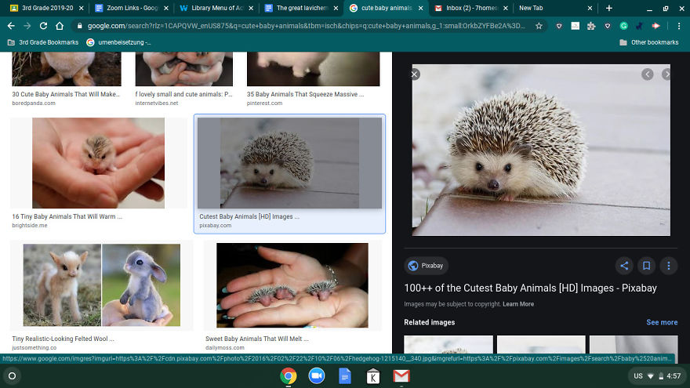Open the Extensions puzzle icon

[592, 26]
